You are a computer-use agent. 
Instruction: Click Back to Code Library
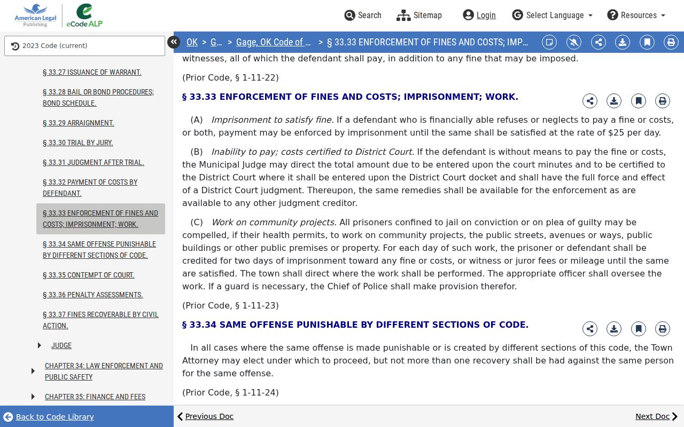coord(49,417)
